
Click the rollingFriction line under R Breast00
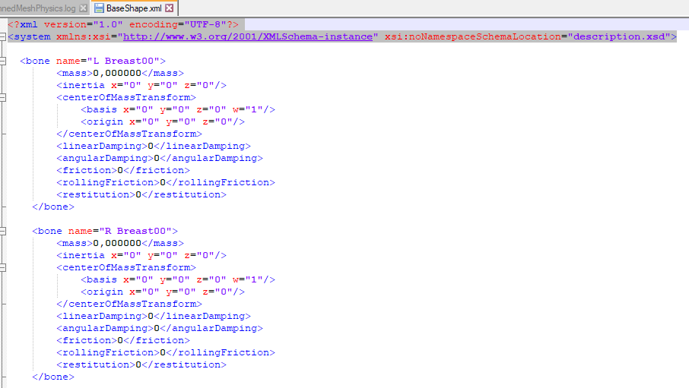(x=165, y=352)
